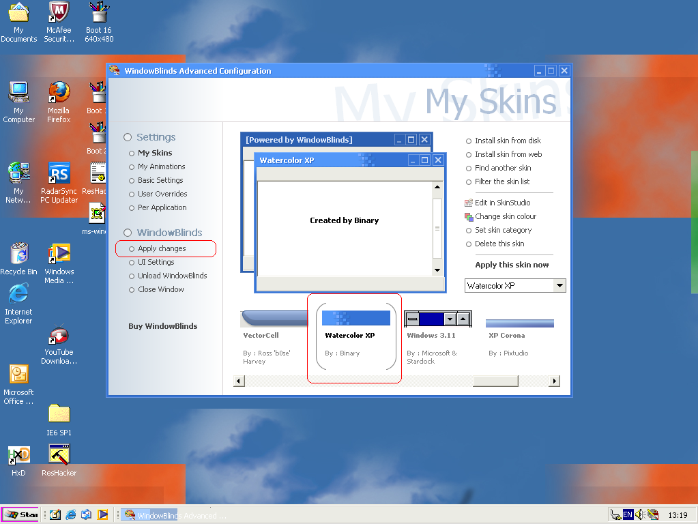This screenshot has width=698, height=524.
Task: Open the Start menu
Action: [19, 514]
